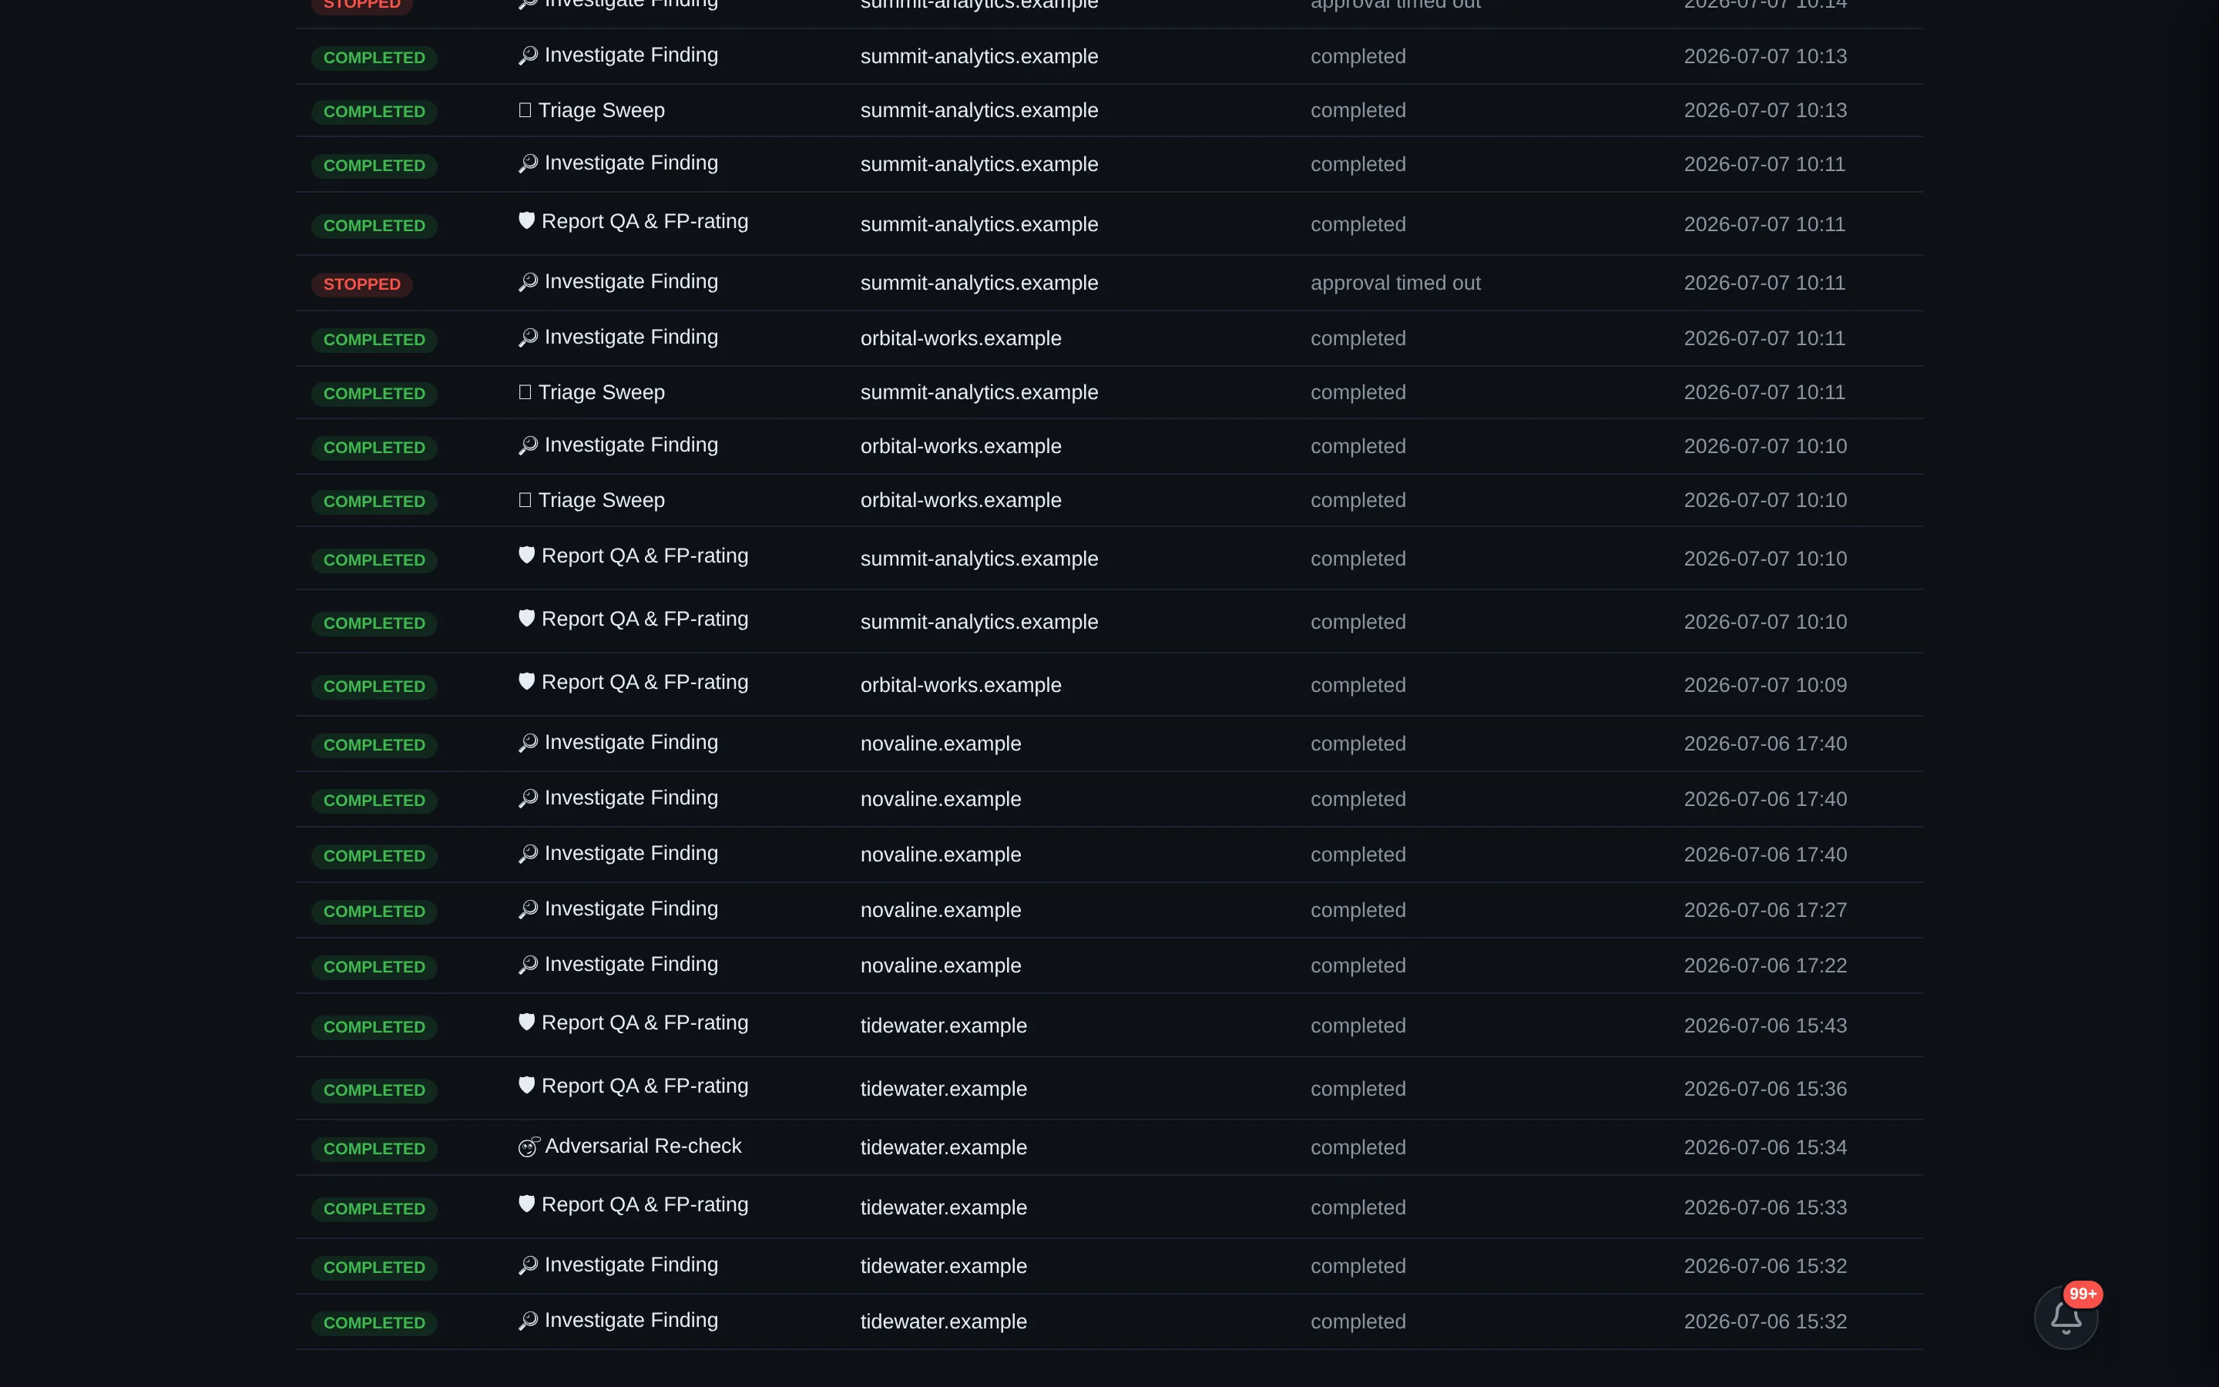Click 'completed' result in Adversarial Re-check row
The height and width of the screenshot is (1387, 2219).
pos(1358,1147)
